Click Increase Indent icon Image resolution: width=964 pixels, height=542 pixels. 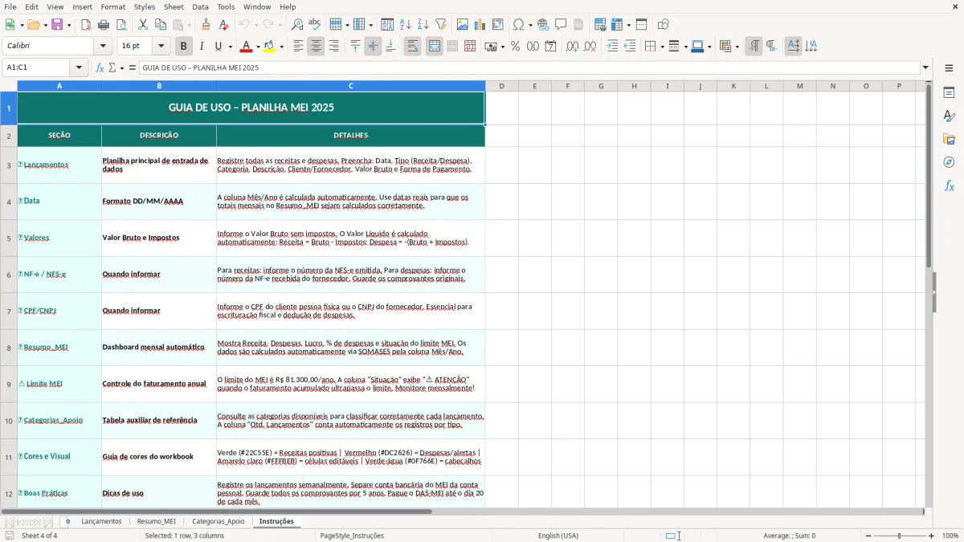click(x=612, y=47)
